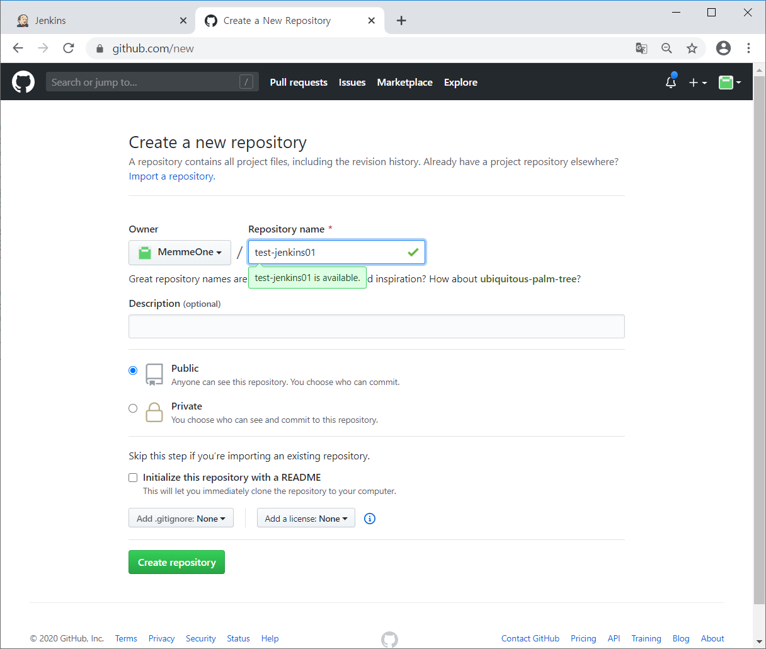The image size is (766, 649).
Task: Close the Jenkins tab
Action: [x=183, y=21]
